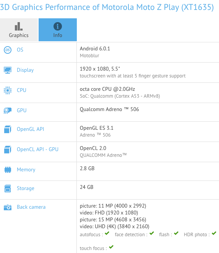The width and height of the screenshot is (219, 253).
Task: Select the 1920 x 1080, 5.5" value
Action: [x=100, y=69]
